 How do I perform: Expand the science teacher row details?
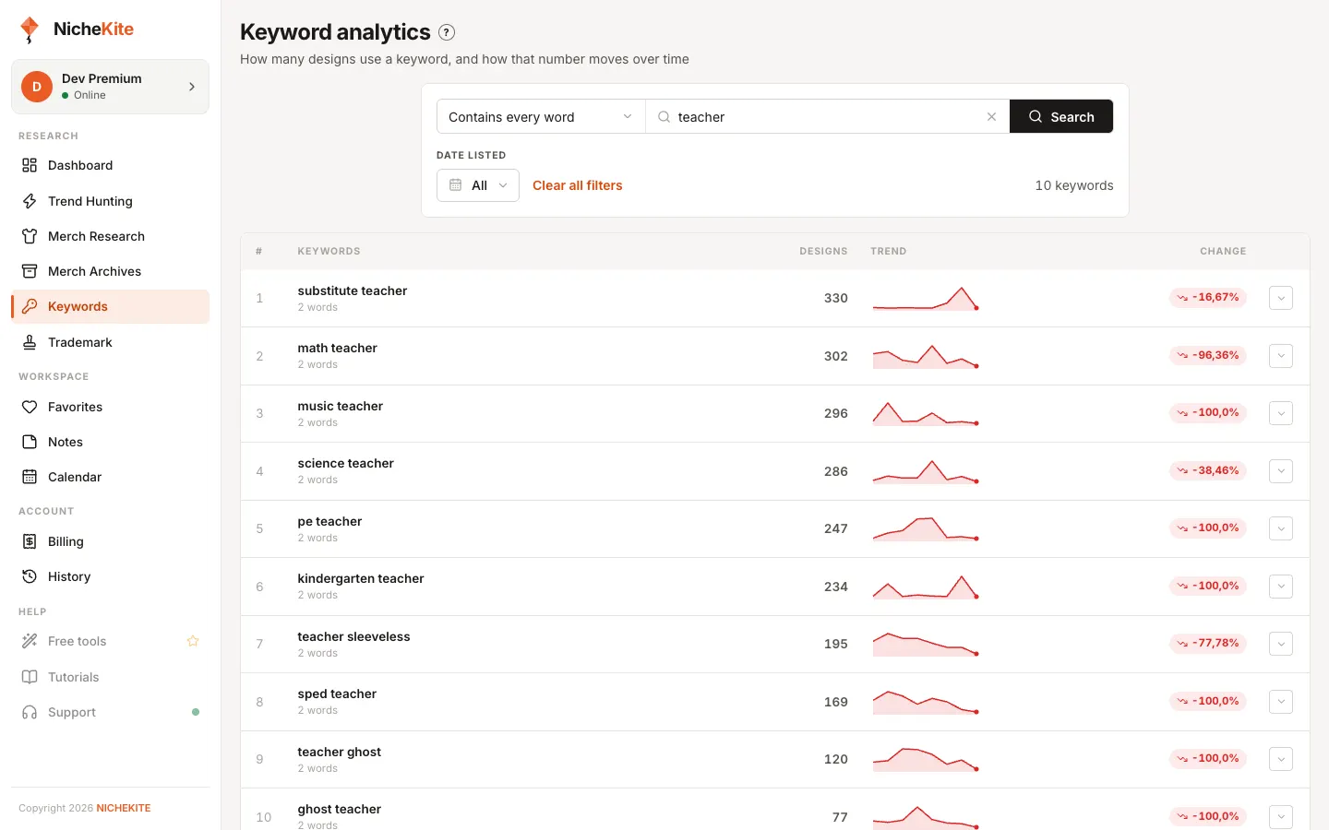(x=1281, y=471)
